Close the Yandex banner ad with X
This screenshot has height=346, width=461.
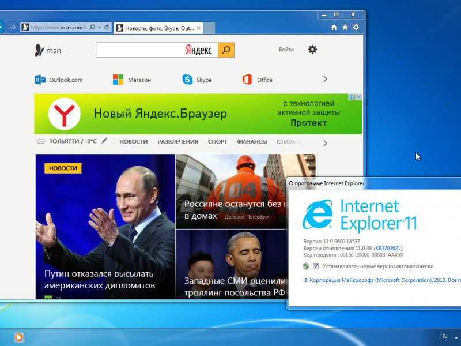tap(358, 97)
